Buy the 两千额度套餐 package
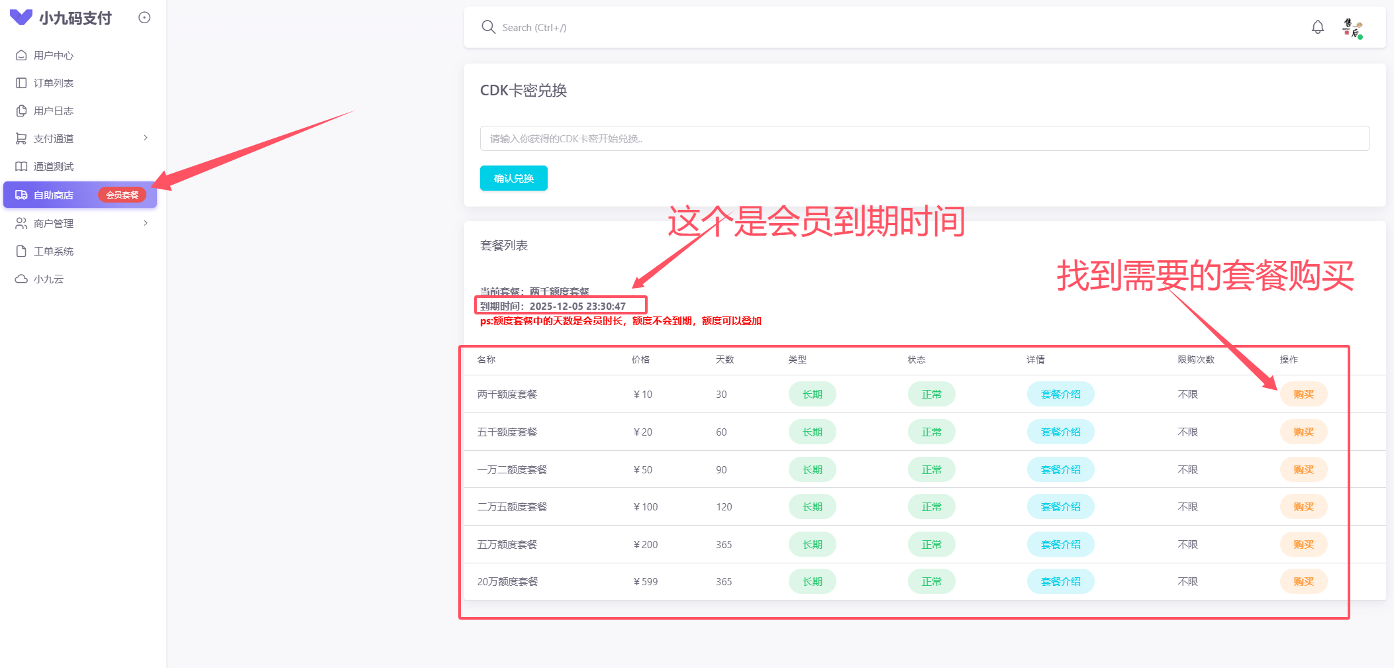The image size is (1394, 668). coord(1303,395)
